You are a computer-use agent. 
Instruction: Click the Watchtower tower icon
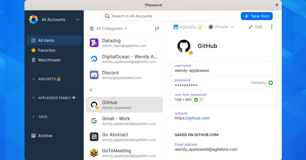click(x=33, y=60)
